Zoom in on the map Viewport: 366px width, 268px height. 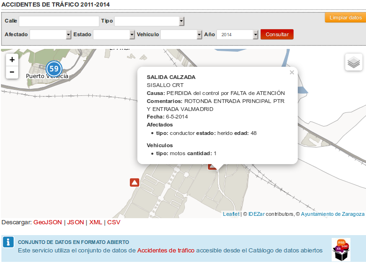[12, 59]
